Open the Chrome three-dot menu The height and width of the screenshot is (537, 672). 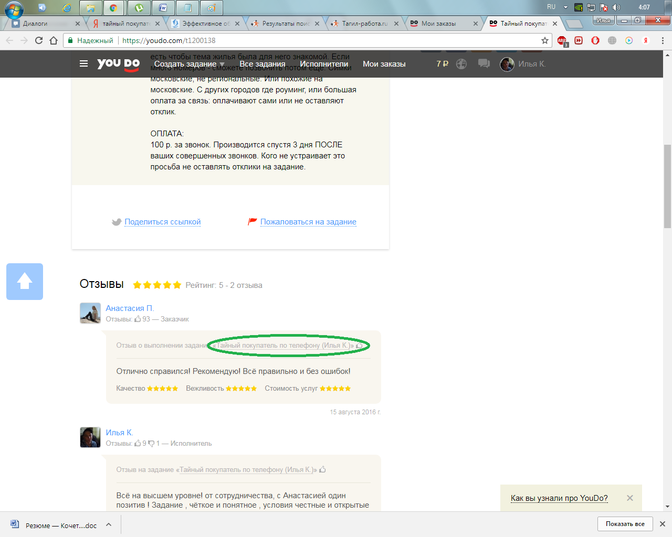[x=663, y=40]
